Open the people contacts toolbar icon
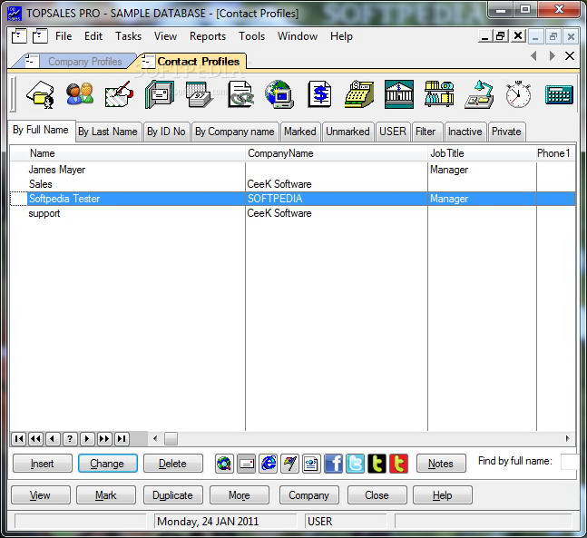This screenshot has width=587, height=538. coord(80,94)
